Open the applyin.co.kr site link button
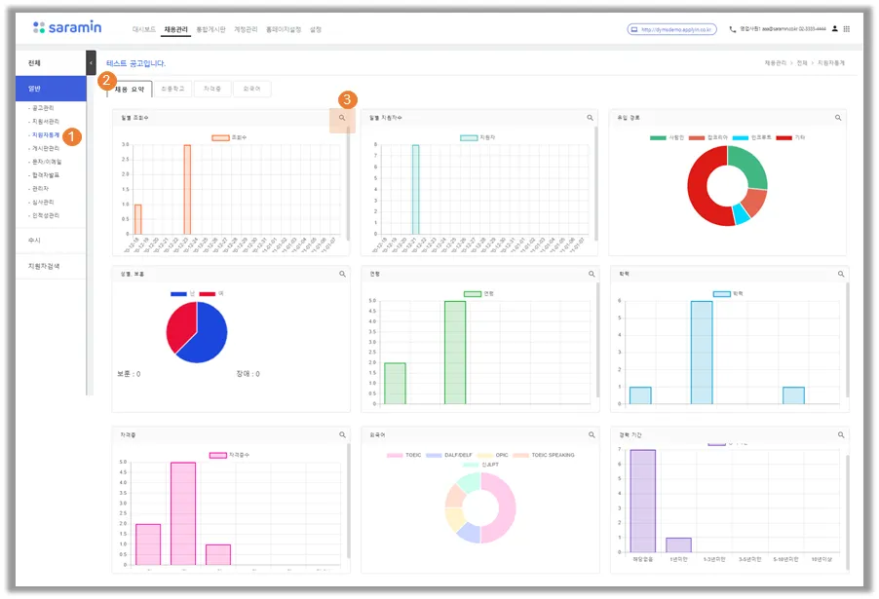The image size is (879, 599). tap(671, 29)
